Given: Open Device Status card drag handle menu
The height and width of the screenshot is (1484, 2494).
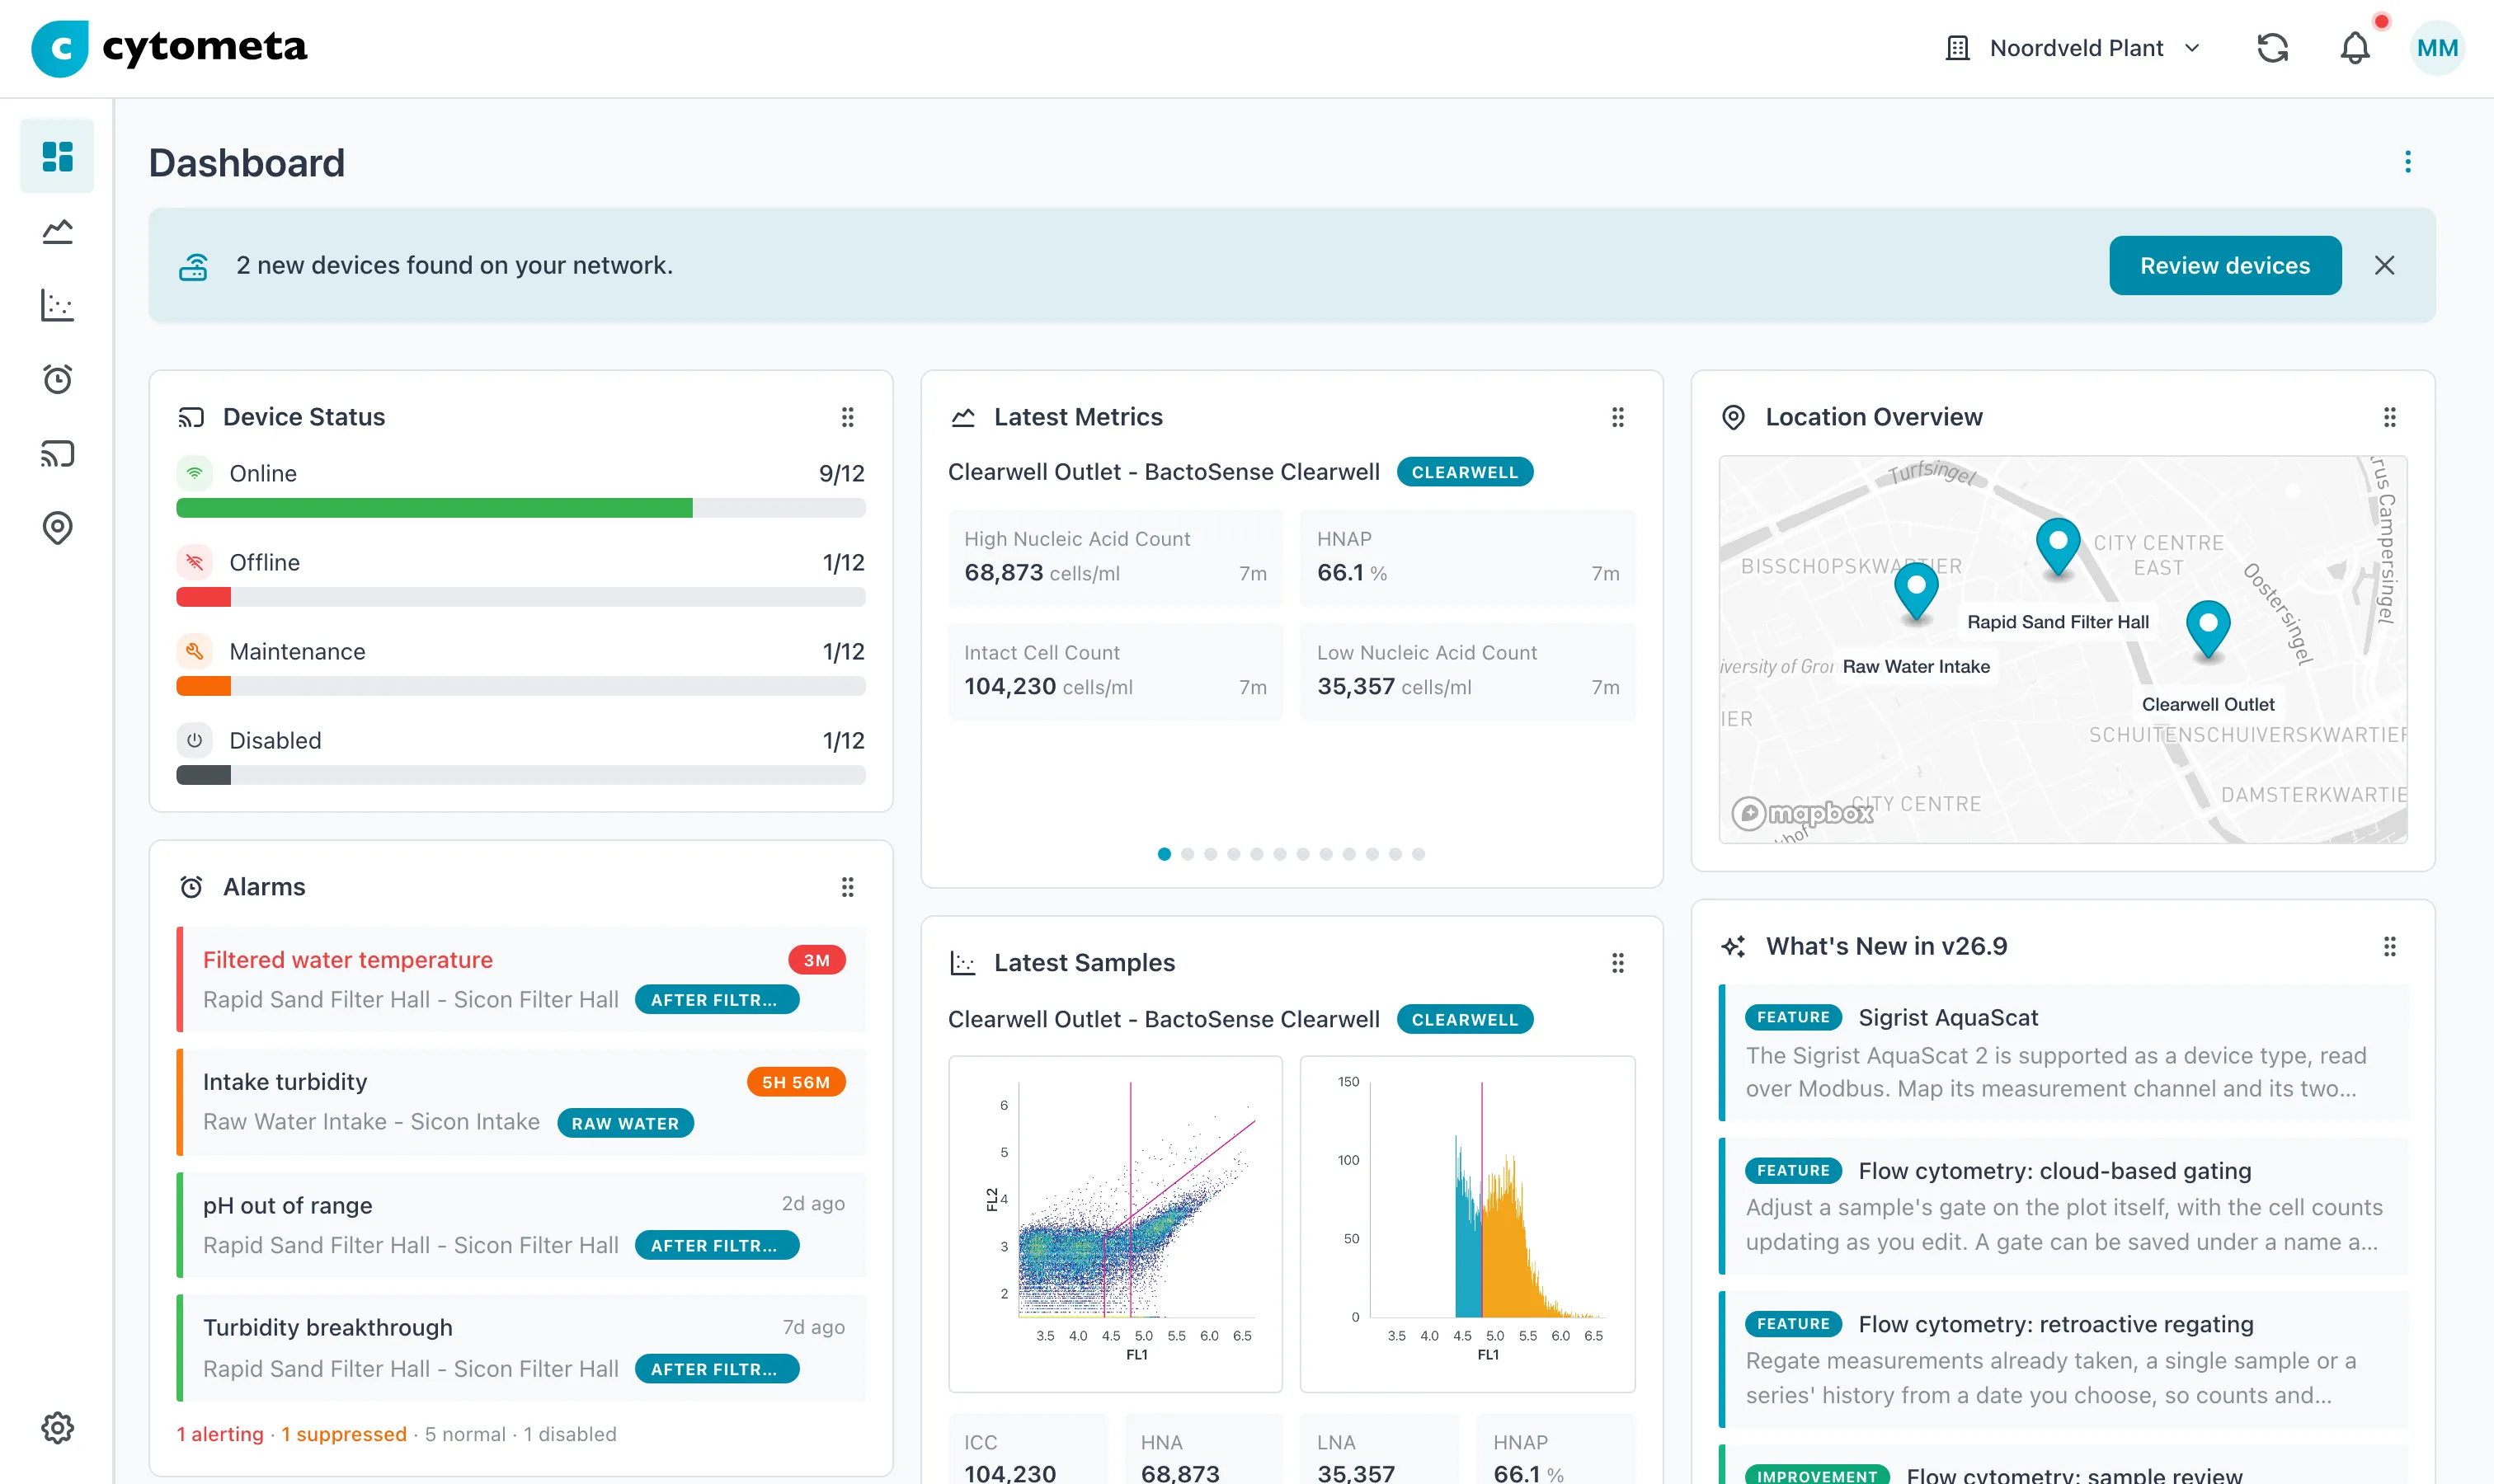Looking at the screenshot, I should point(847,417).
